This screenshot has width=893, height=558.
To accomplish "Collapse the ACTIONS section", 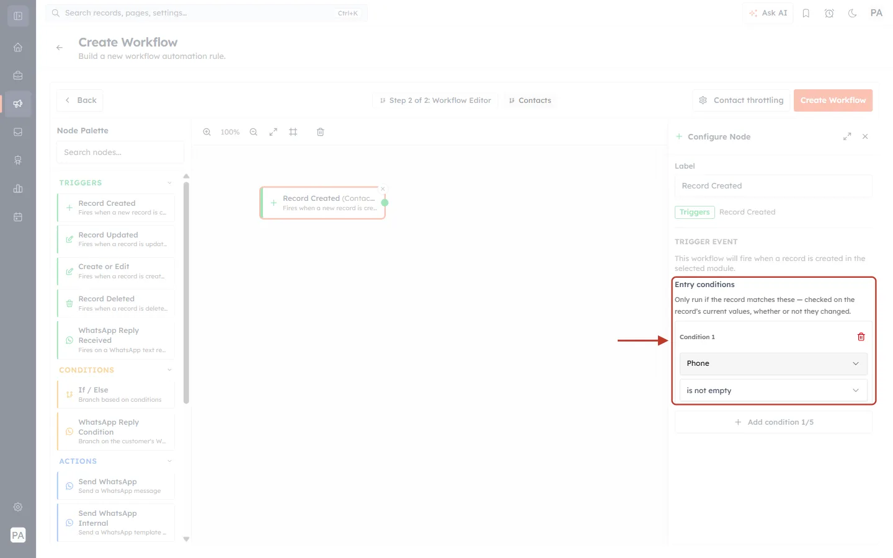I will (169, 461).
